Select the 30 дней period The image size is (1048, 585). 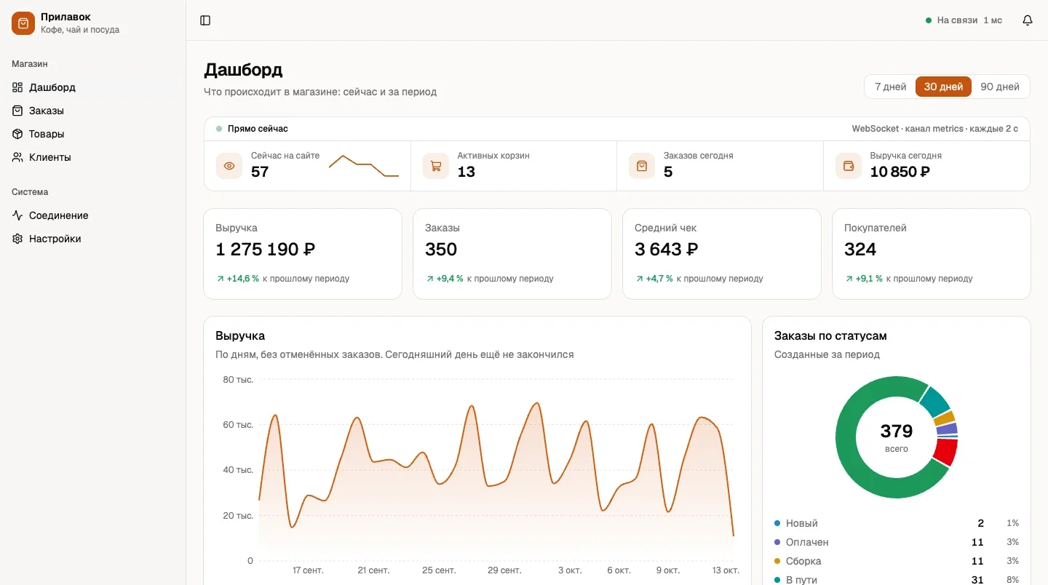click(943, 87)
